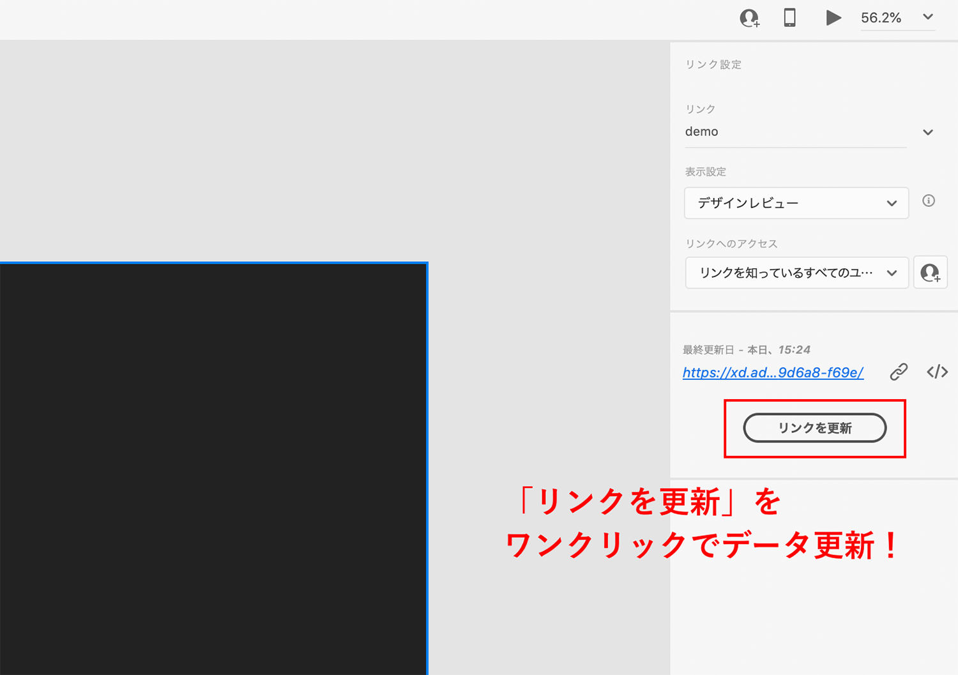Click add-user icon next to access dropdown
The width and height of the screenshot is (958, 675).
[931, 273]
